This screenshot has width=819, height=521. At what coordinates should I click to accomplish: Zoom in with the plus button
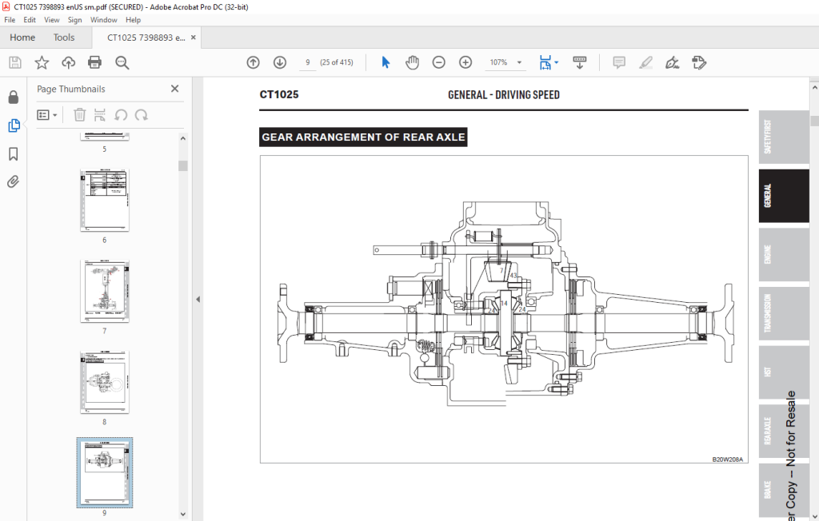pos(465,62)
